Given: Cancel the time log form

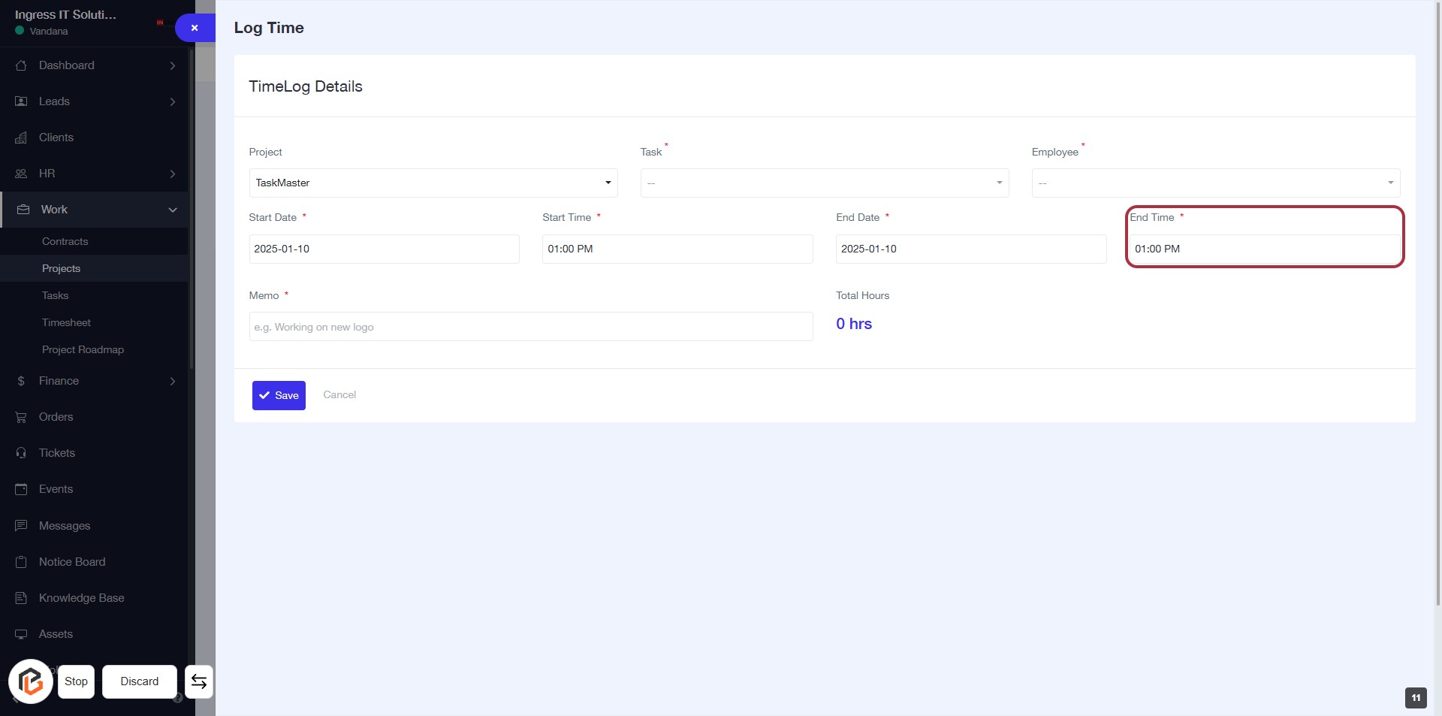Looking at the screenshot, I should coord(339,394).
